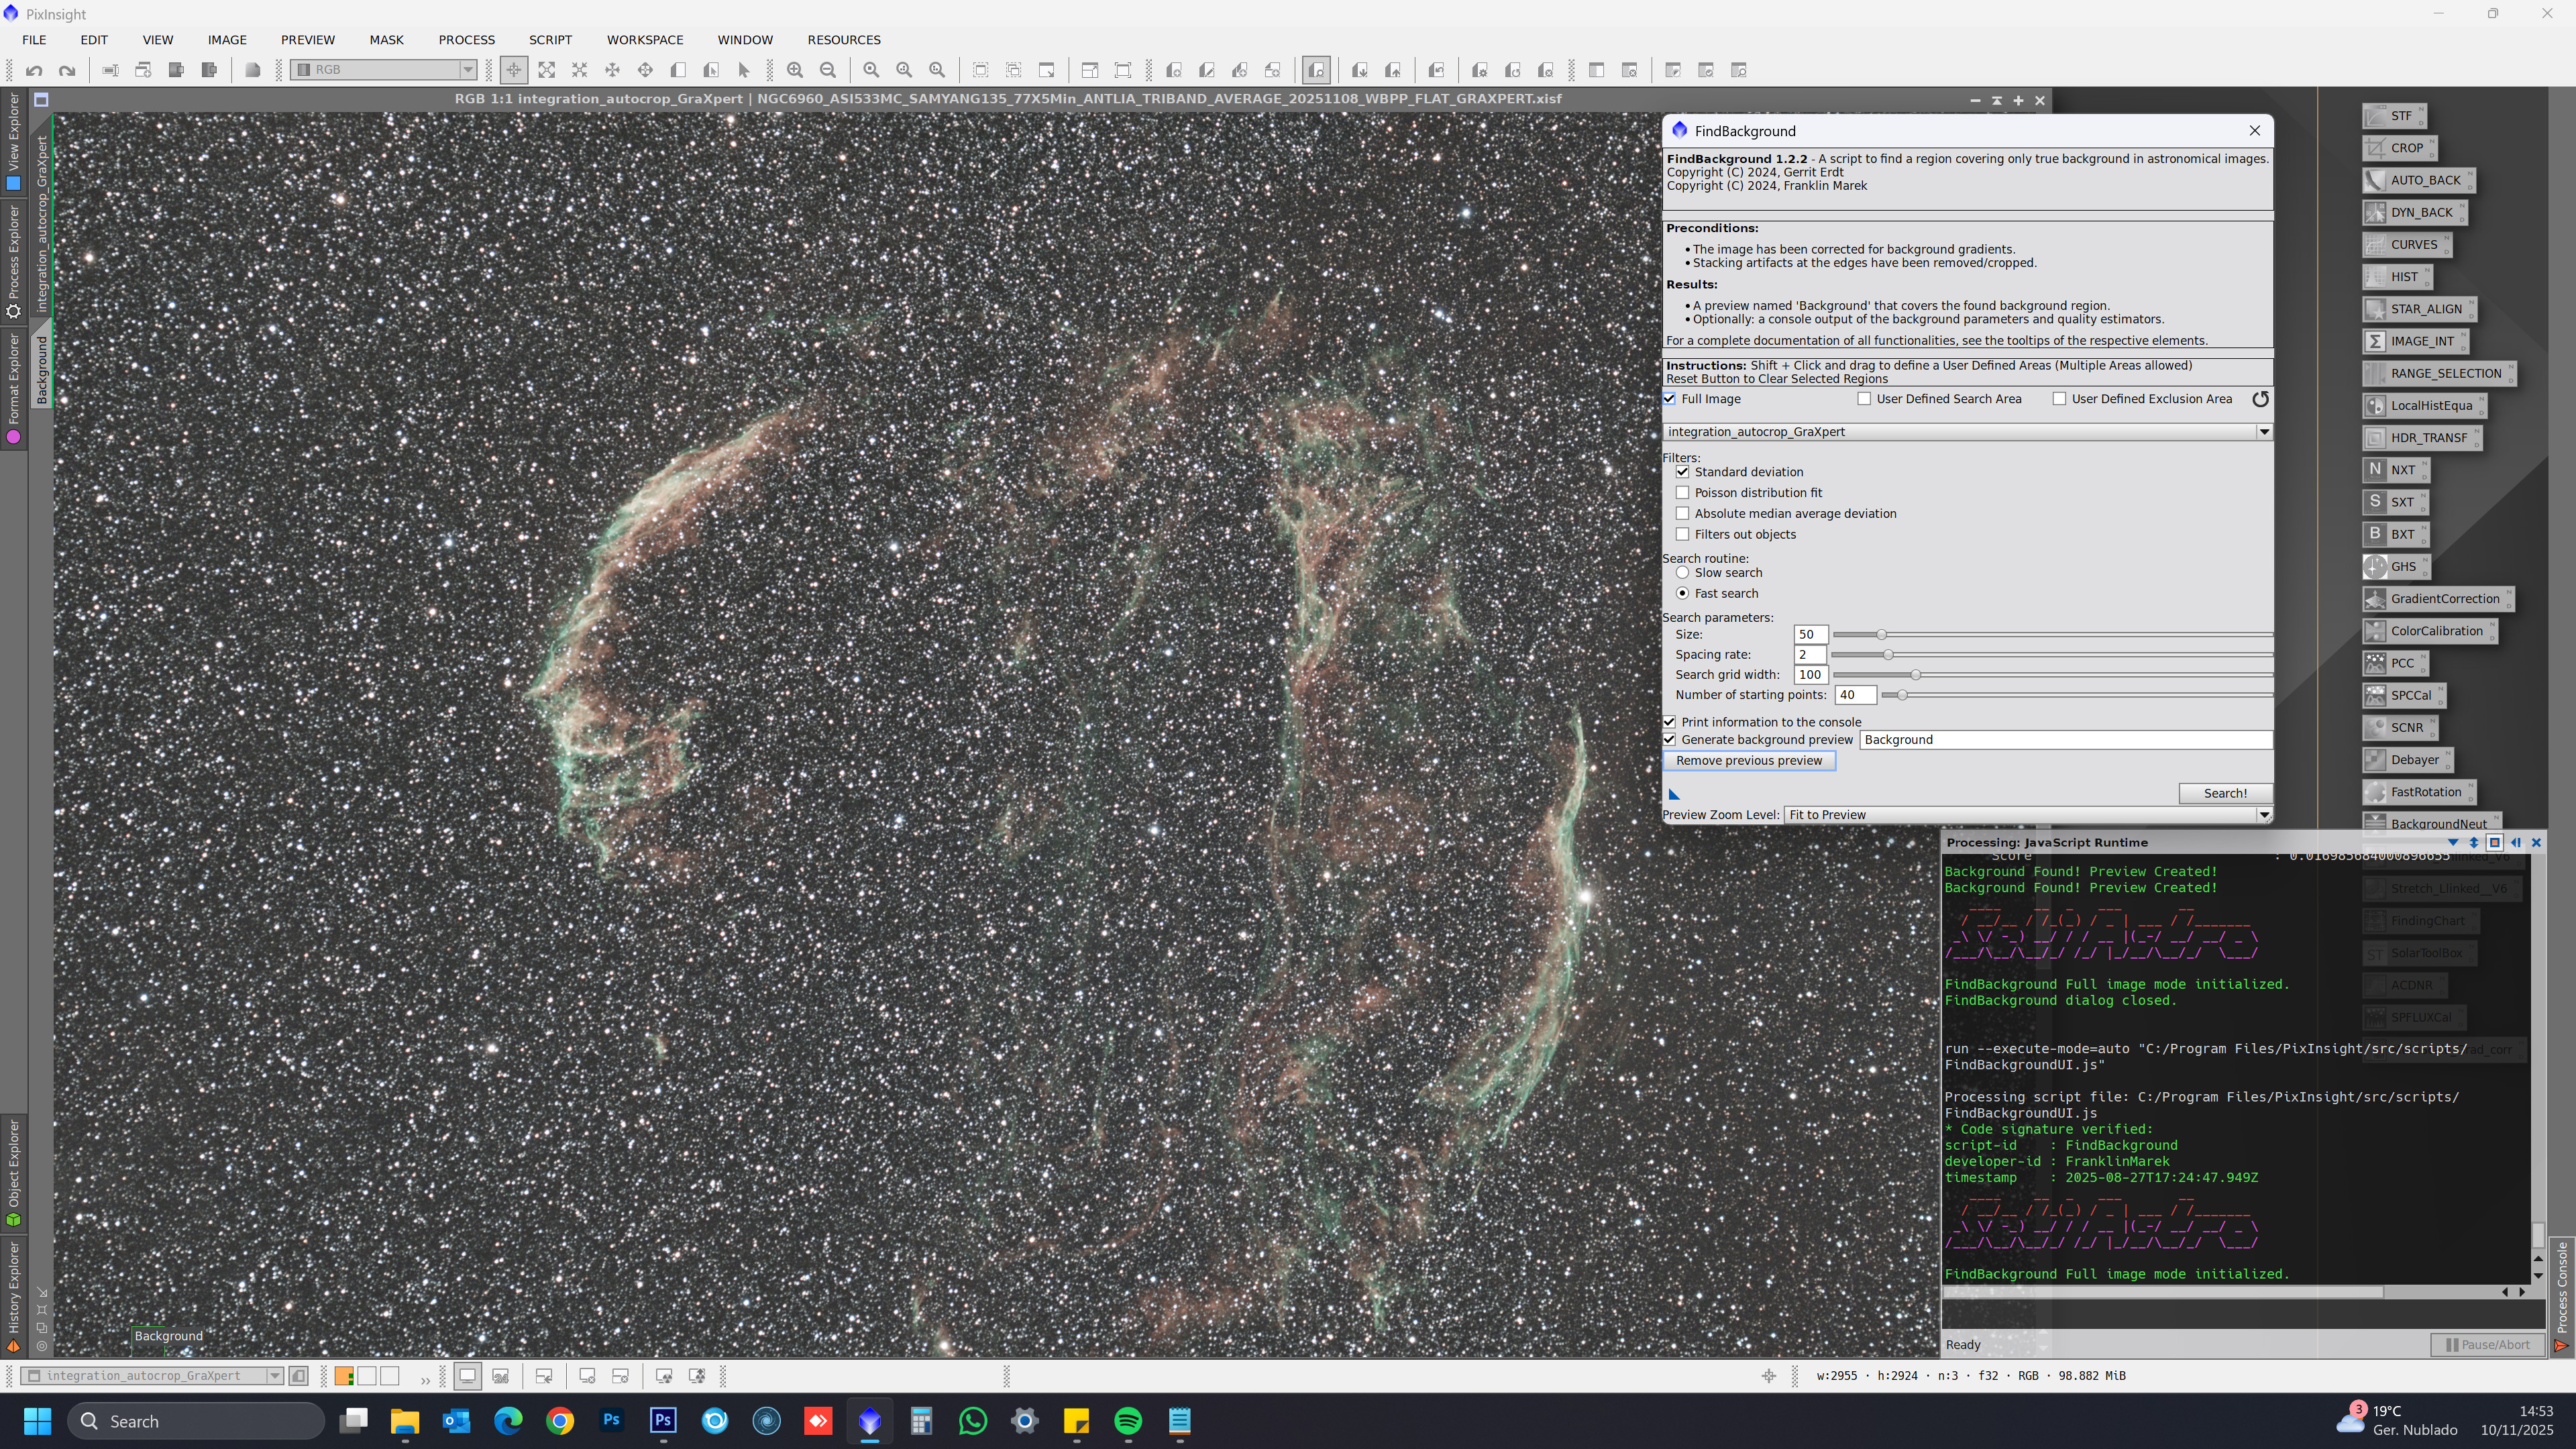Enable Poisson distribution fit filter
Image resolution: width=2576 pixels, height=1449 pixels.
[1683, 493]
